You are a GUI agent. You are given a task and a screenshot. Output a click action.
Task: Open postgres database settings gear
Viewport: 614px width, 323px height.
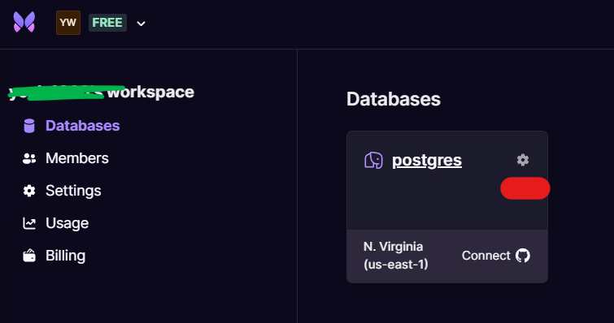pyautogui.click(x=523, y=160)
